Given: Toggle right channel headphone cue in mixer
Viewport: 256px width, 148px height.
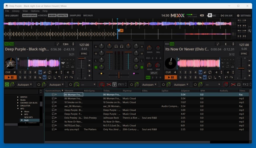Looking at the screenshot, I should pyautogui.click(x=122, y=46).
